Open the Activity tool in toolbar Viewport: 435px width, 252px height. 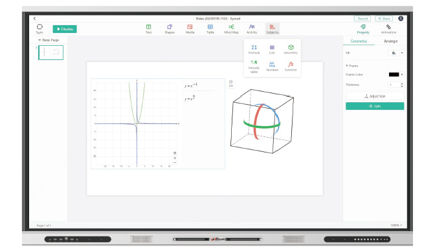pyautogui.click(x=252, y=29)
